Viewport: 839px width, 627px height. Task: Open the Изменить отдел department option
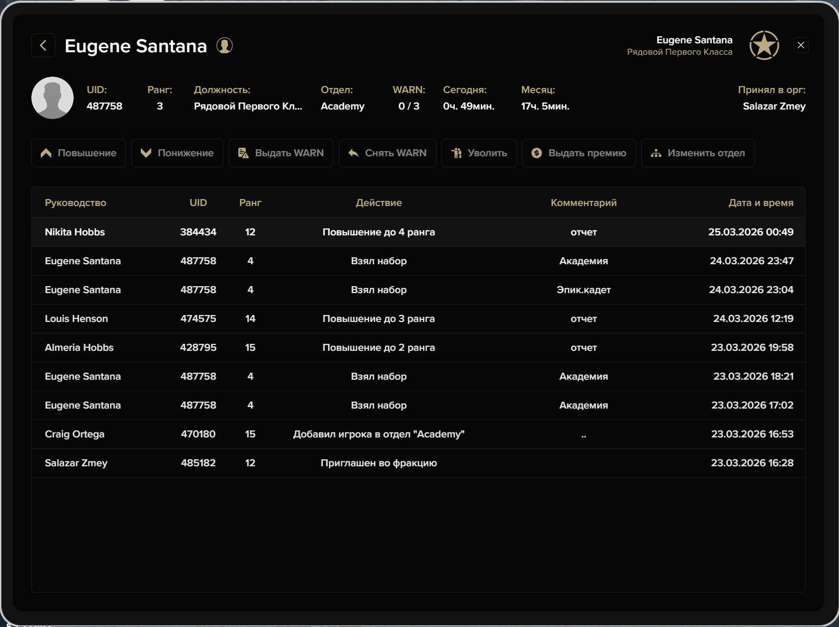click(x=698, y=153)
